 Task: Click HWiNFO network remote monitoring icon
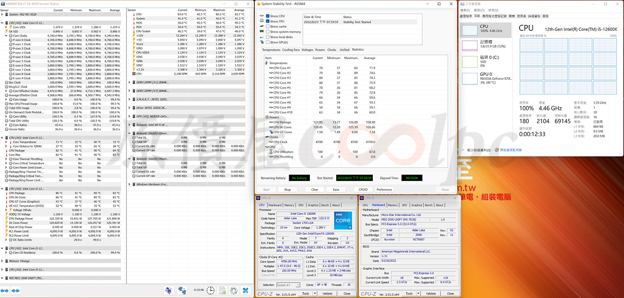[182, 290]
